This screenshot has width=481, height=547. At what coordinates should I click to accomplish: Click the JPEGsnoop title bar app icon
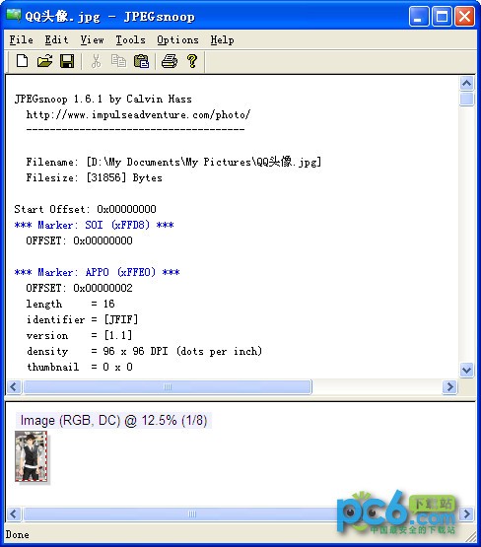pos(13,16)
